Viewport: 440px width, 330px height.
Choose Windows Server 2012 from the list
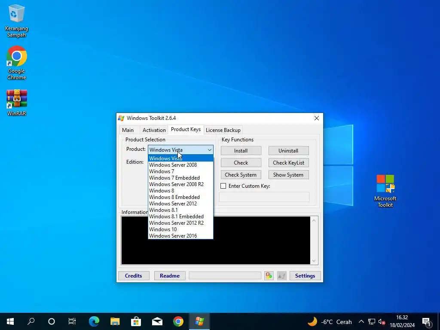click(180, 203)
